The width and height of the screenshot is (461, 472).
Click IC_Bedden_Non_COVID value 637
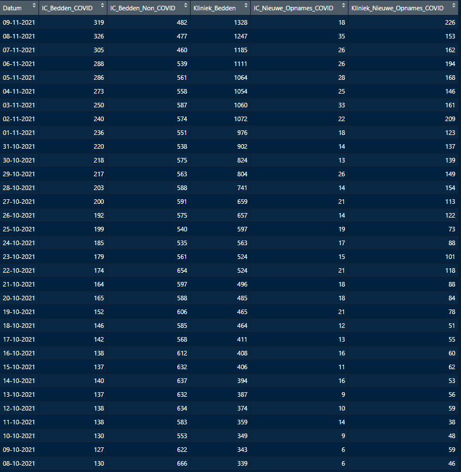(x=182, y=381)
